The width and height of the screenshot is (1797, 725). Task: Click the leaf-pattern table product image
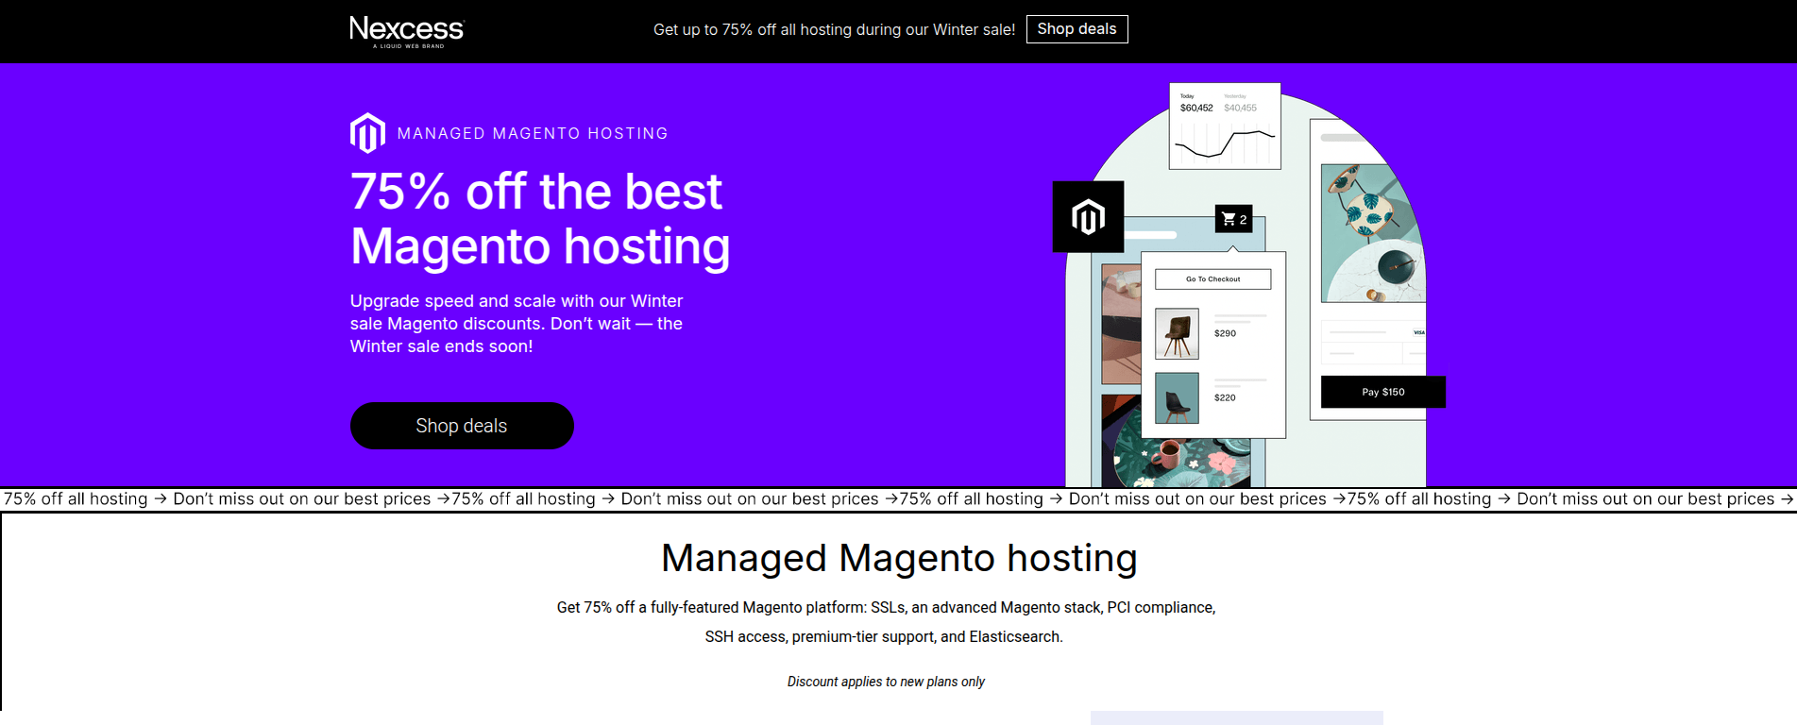(1372, 233)
